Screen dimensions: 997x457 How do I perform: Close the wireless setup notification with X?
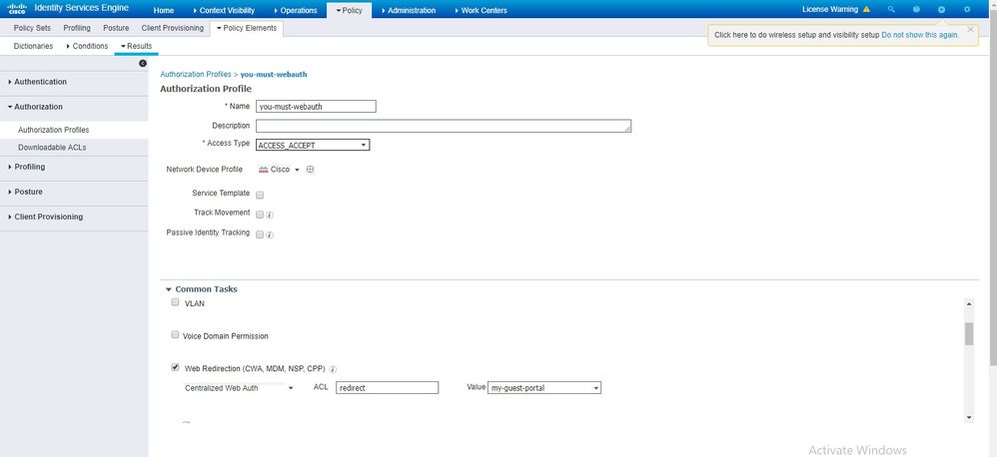(x=970, y=29)
